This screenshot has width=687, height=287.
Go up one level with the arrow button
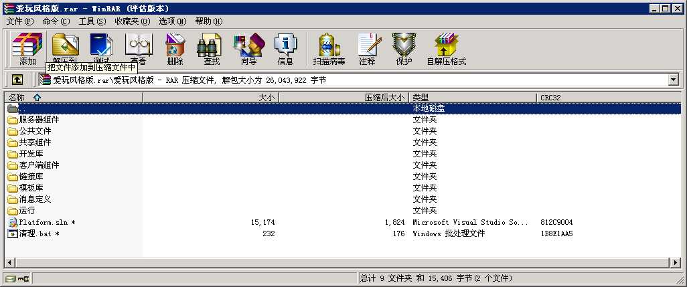(17, 80)
